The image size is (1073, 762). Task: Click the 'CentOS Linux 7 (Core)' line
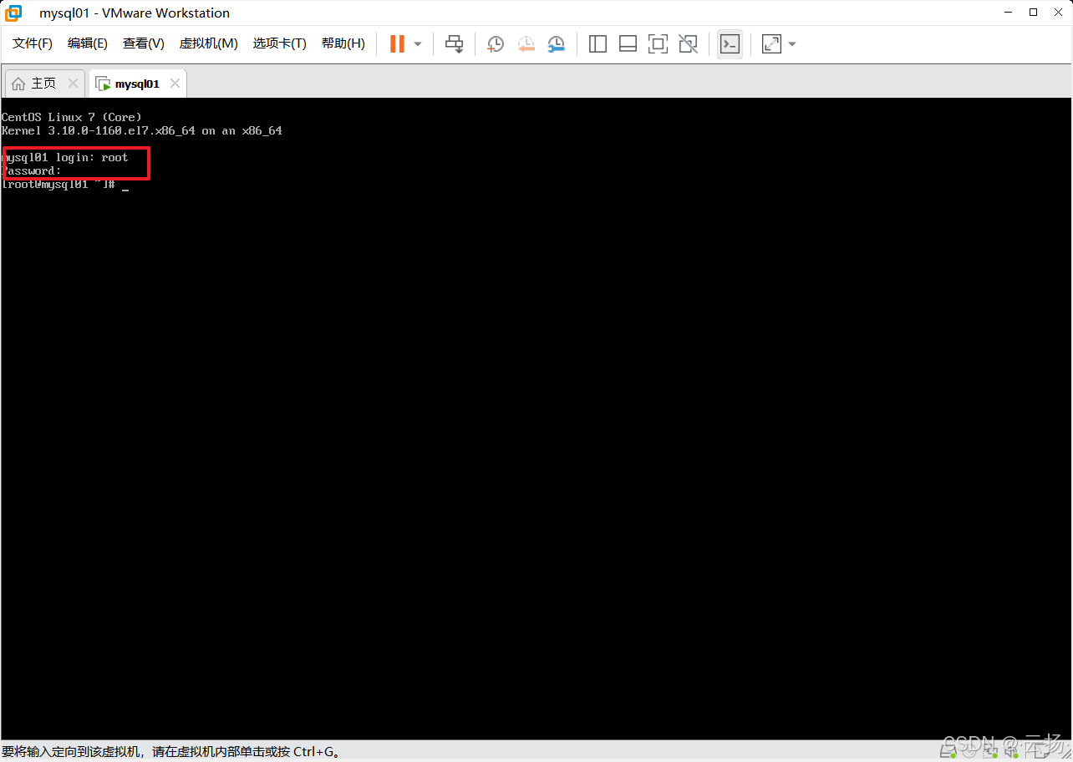(x=72, y=117)
